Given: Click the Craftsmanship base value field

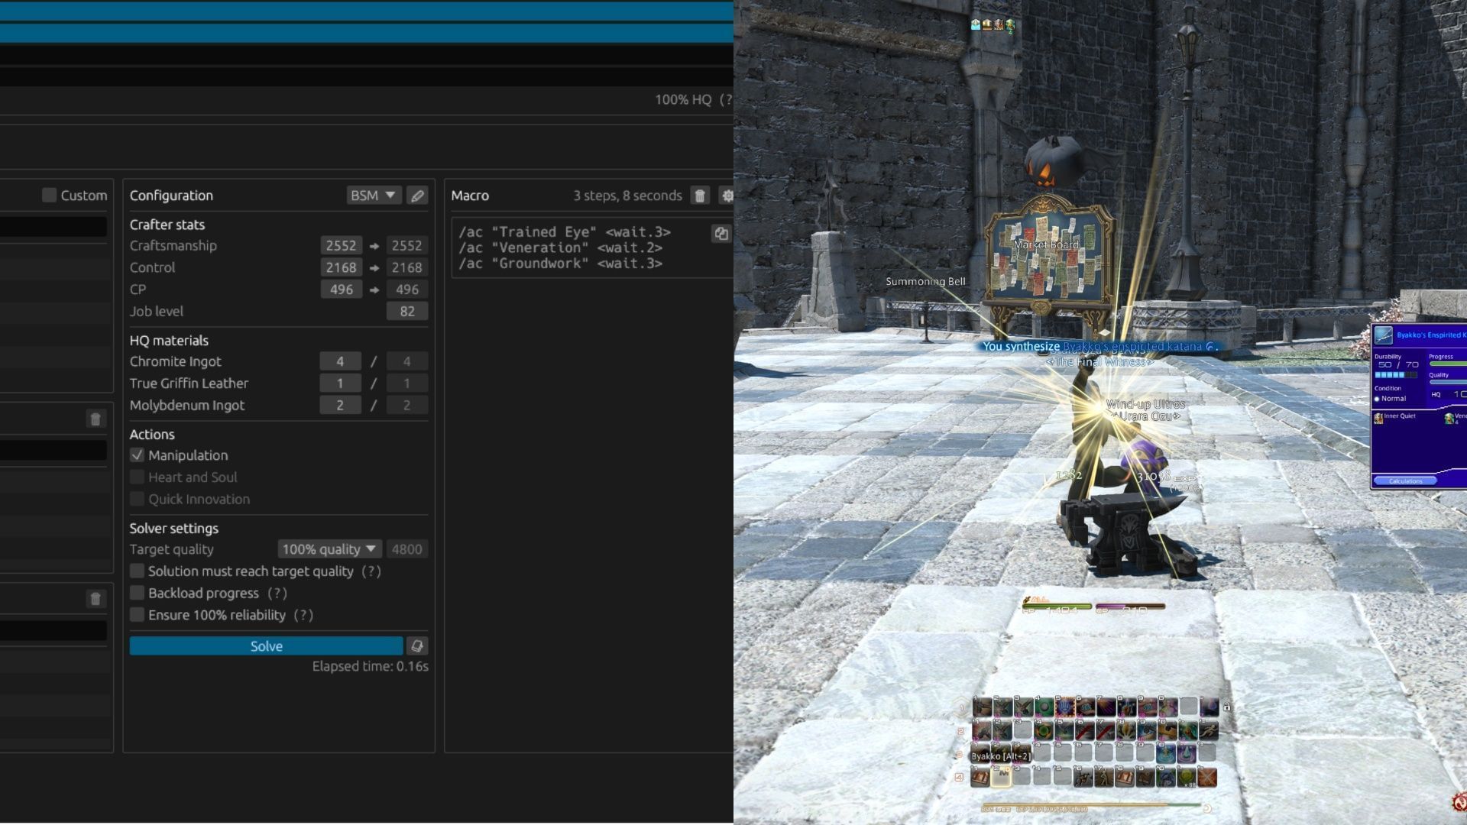Looking at the screenshot, I should [341, 246].
